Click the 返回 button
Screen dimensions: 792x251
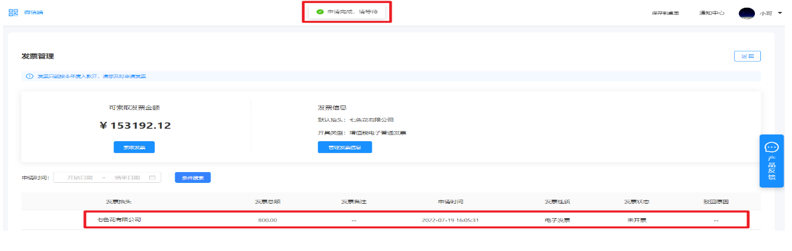[747, 56]
